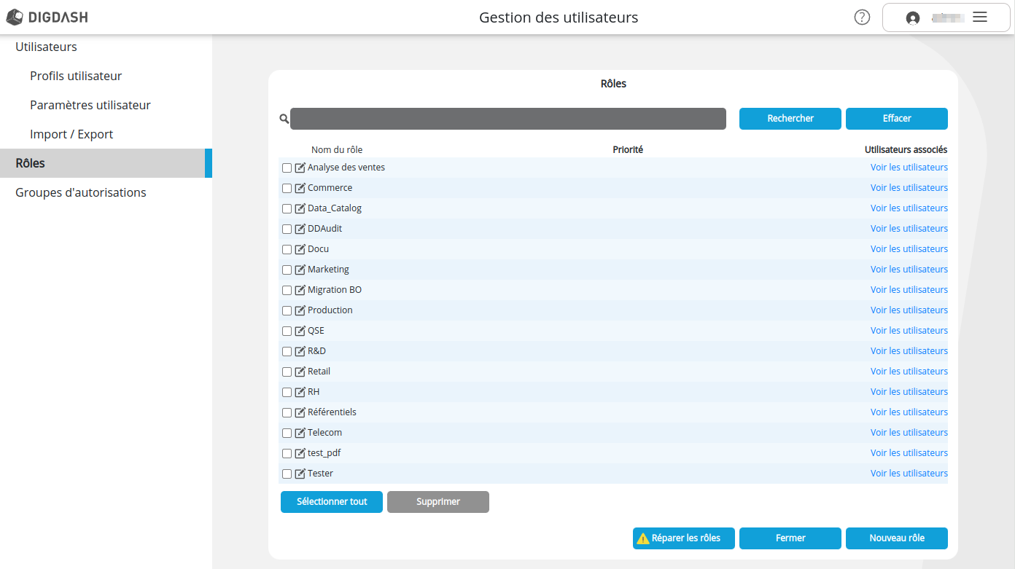Open edit icon next to Commerce role
The image size is (1015, 569).
pos(300,188)
